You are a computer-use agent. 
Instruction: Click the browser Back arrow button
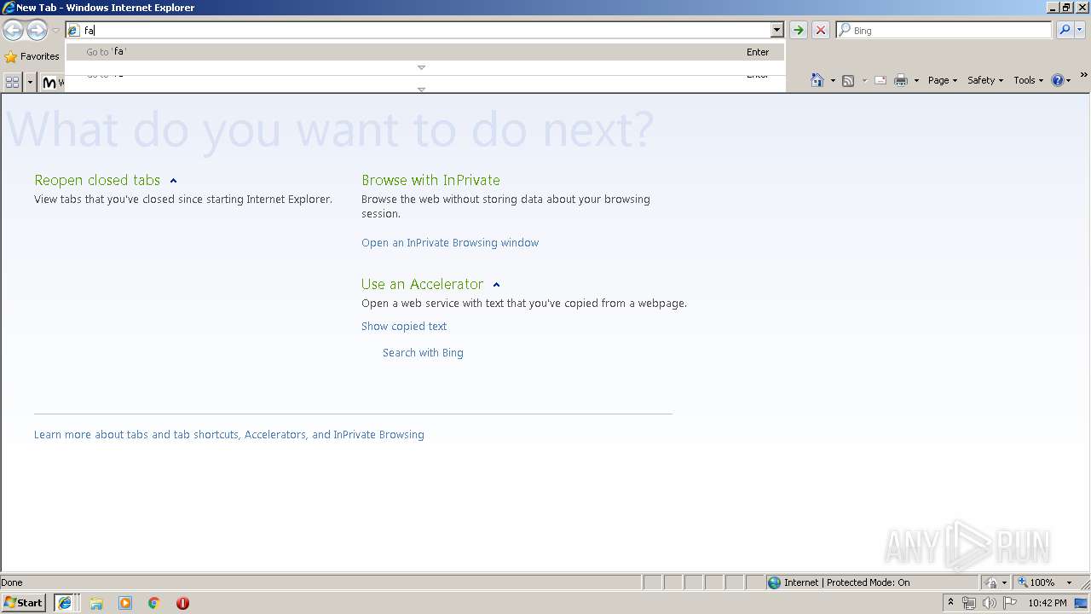[x=13, y=31]
